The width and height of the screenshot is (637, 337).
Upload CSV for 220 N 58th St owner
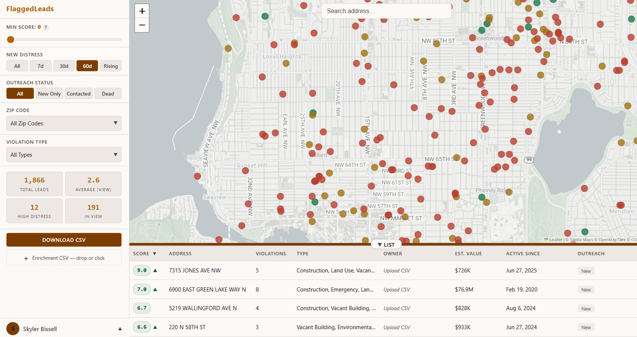(x=396, y=327)
